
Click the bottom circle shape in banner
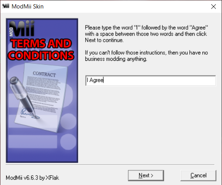pos(68,142)
